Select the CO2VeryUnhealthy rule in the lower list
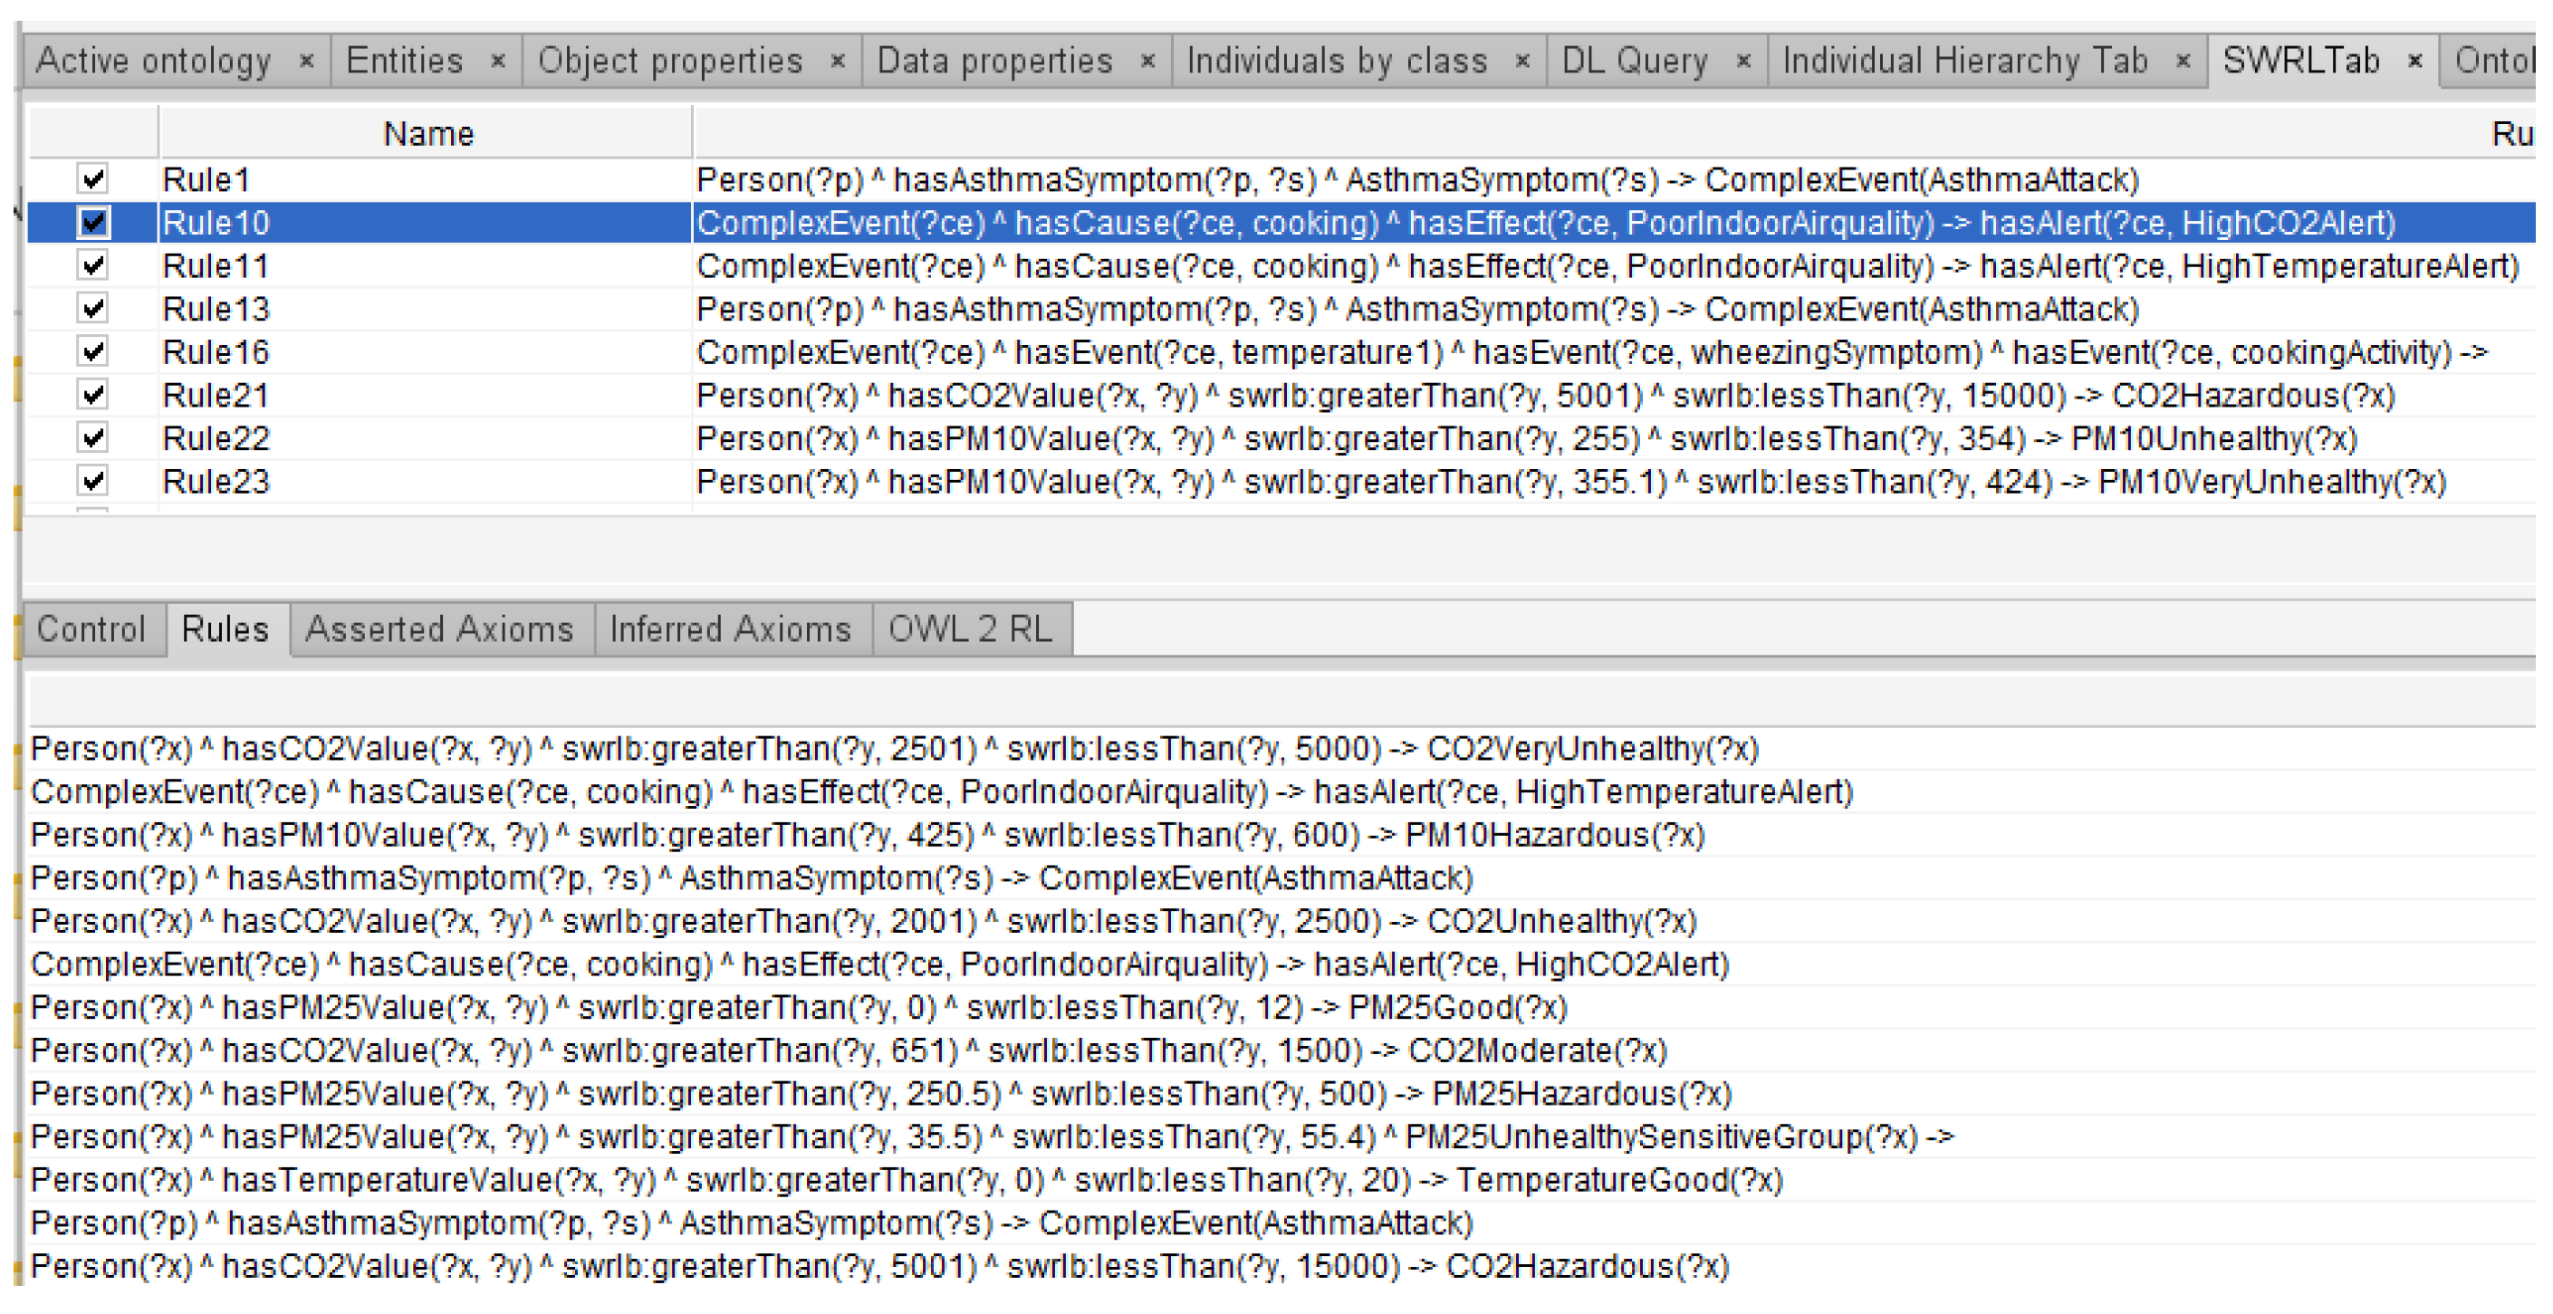Screen dimensions: 2553x1314 point(892,749)
